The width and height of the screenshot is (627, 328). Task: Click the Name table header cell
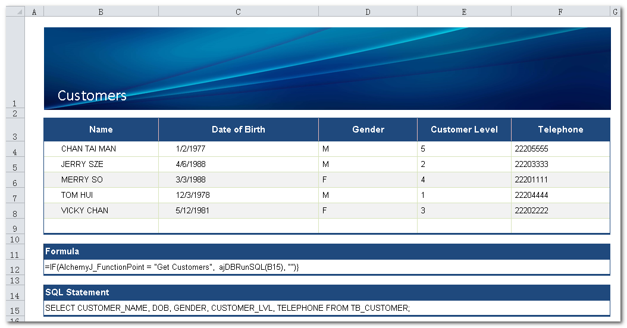[101, 130]
